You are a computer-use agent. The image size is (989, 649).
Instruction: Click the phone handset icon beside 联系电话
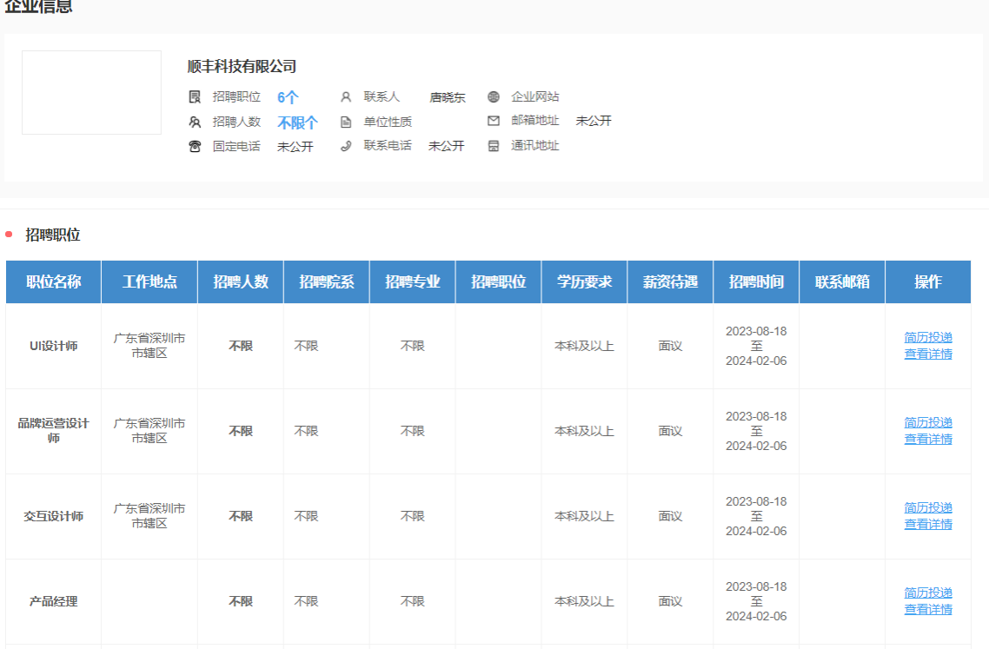[x=346, y=146]
